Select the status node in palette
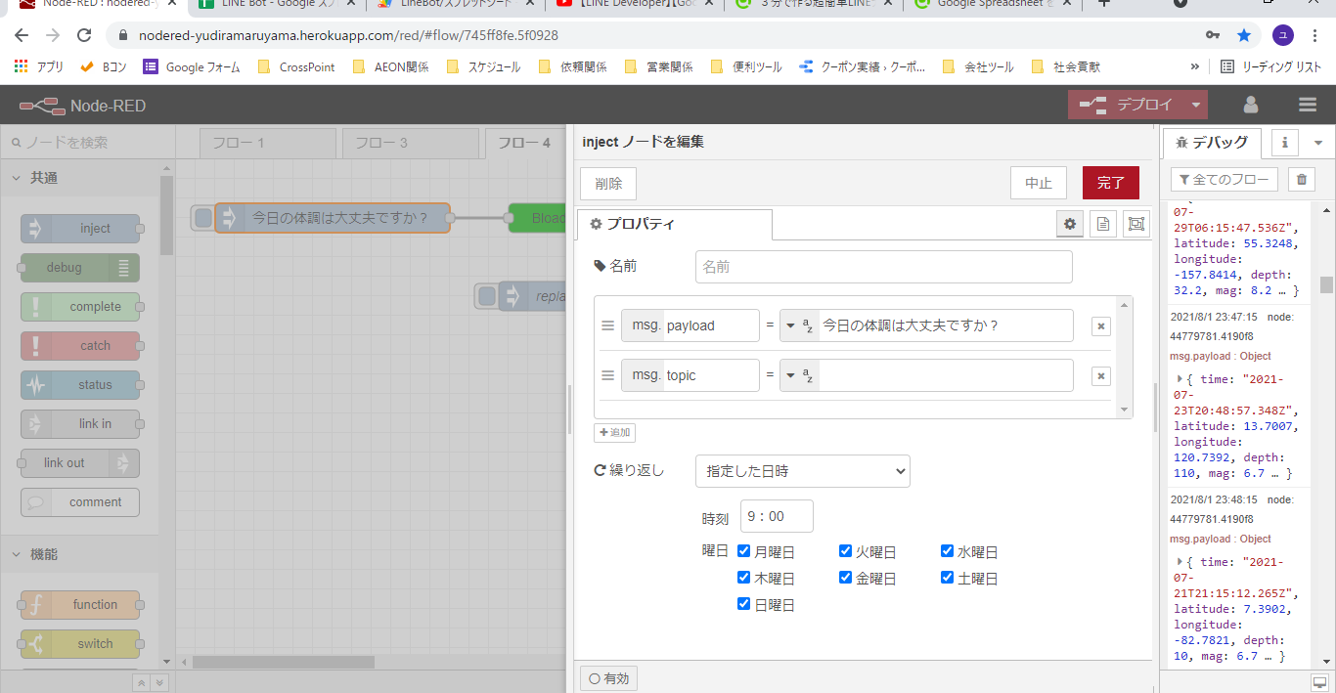1336x693 pixels. (80, 385)
